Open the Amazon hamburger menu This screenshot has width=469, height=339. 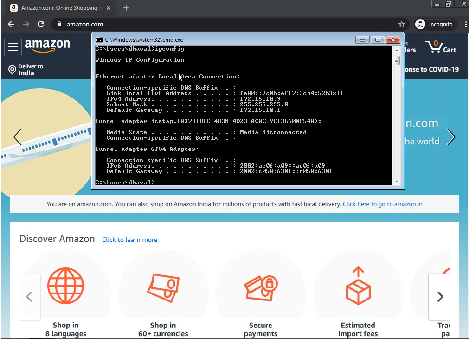pos(13,47)
